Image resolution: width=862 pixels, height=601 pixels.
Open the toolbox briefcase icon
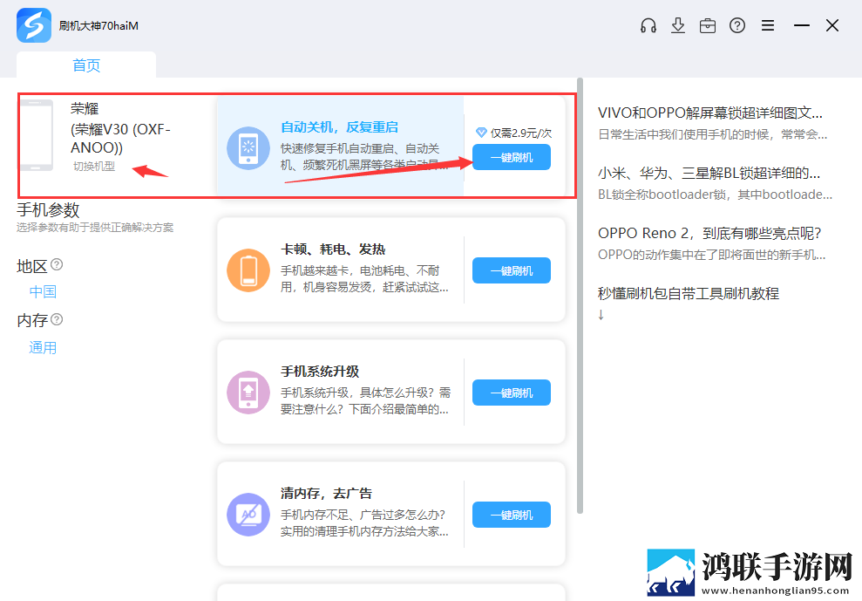point(708,25)
